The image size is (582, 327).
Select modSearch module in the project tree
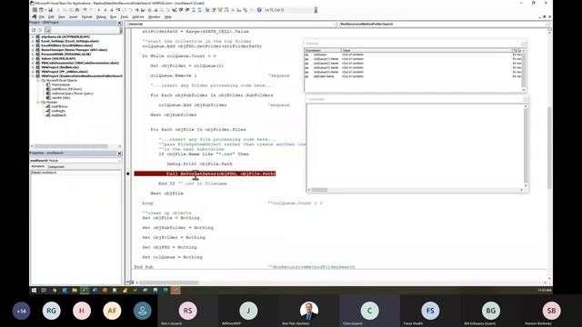coord(58,115)
